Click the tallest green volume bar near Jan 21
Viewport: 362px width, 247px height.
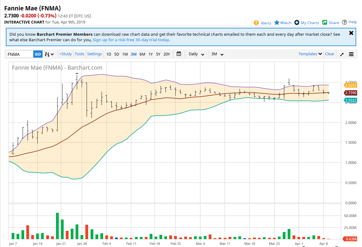click(x=57, y=226)
